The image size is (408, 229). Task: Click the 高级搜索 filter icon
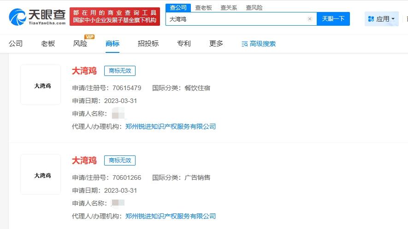click(x=244, y=44)
